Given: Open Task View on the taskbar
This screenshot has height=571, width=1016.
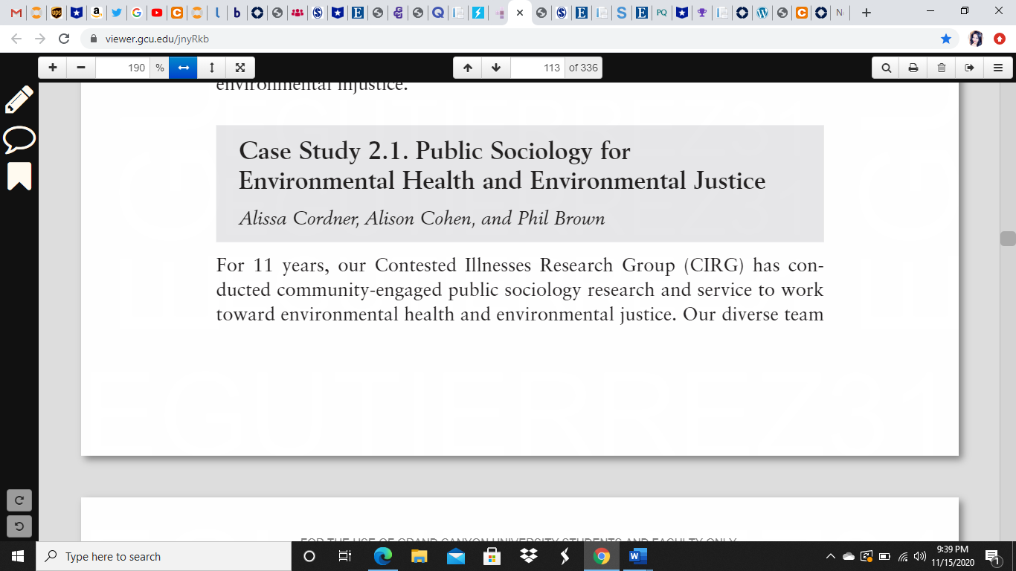Looking at the screenshot, I should tap(345, 556).
